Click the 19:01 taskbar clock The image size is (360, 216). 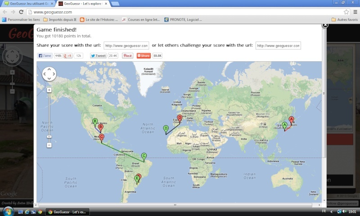[x=352, y=211]
